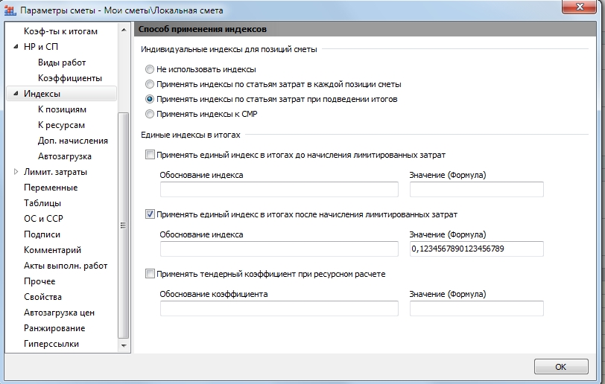
Task: Confirm with the OK button
Action: pos(561,367)
